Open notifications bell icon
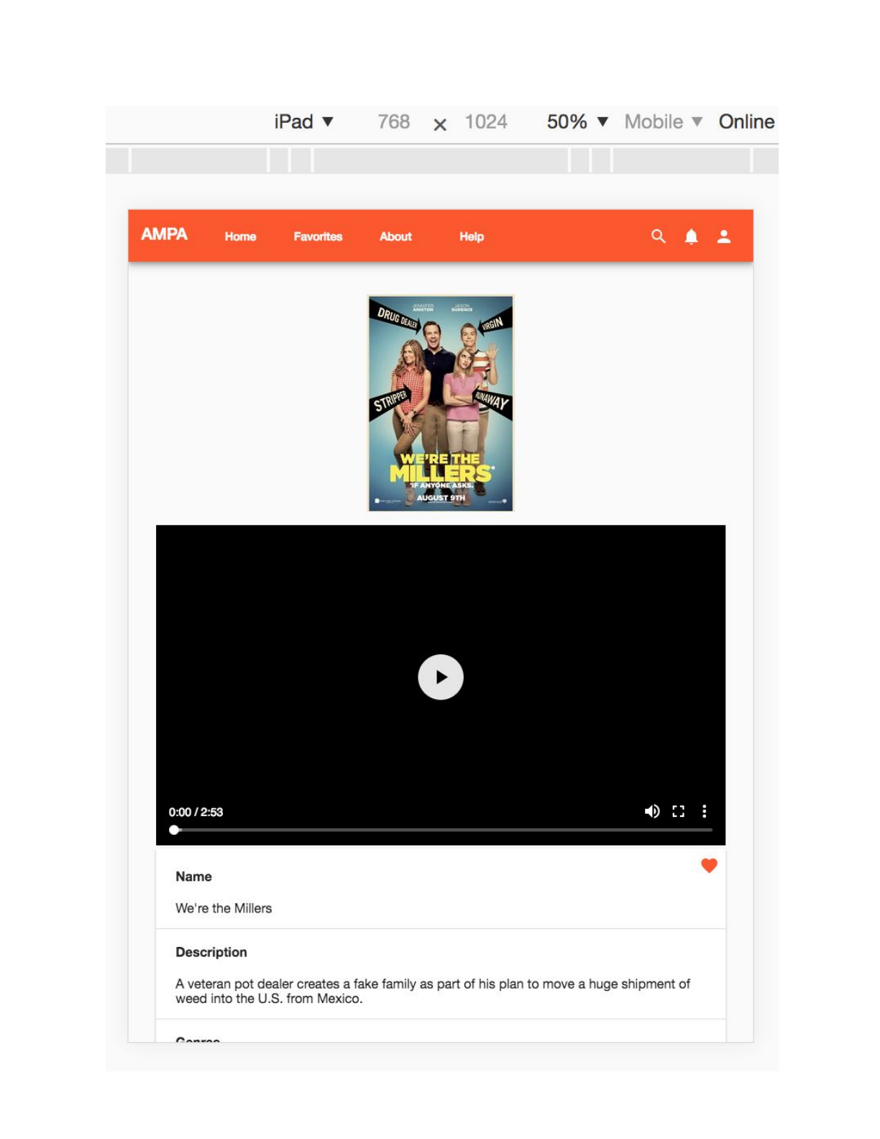Image resolution: width=880 pixels, height=1139 pixels. (x=690, y=236)
